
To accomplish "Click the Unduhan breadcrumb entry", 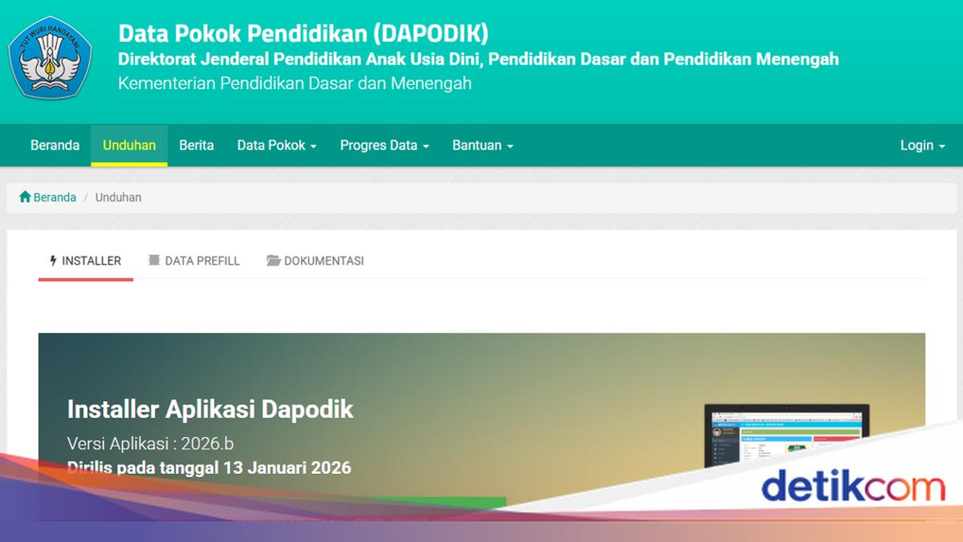I will (118, 196).
